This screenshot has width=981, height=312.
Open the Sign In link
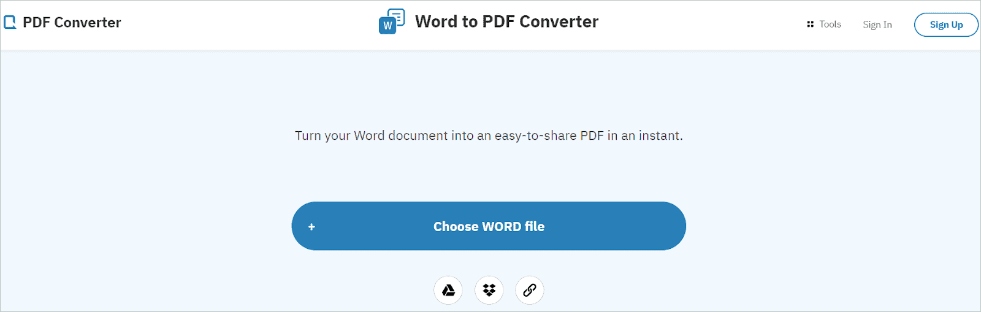coord(877,25)
